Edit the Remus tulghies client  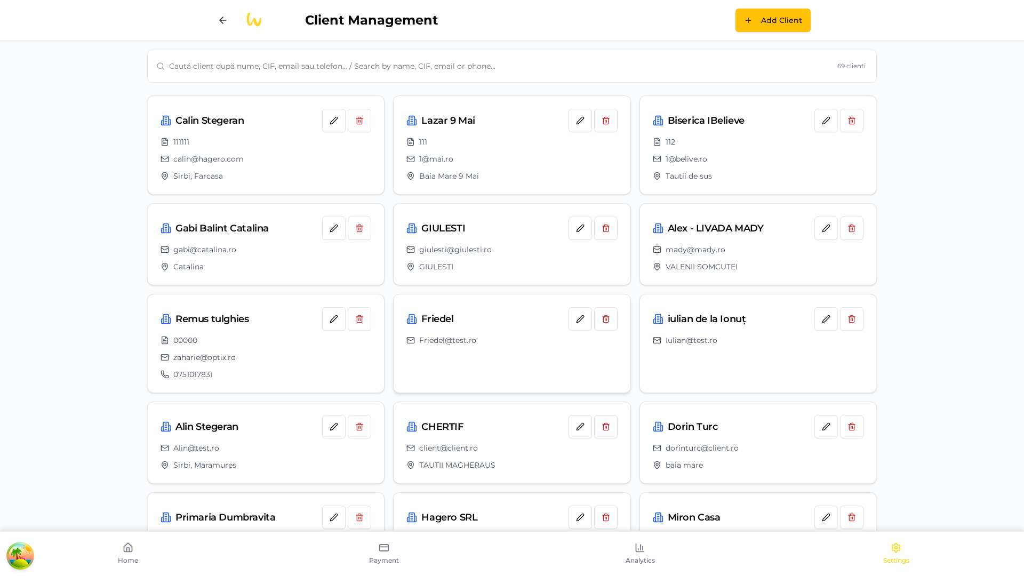coord(334,319)
